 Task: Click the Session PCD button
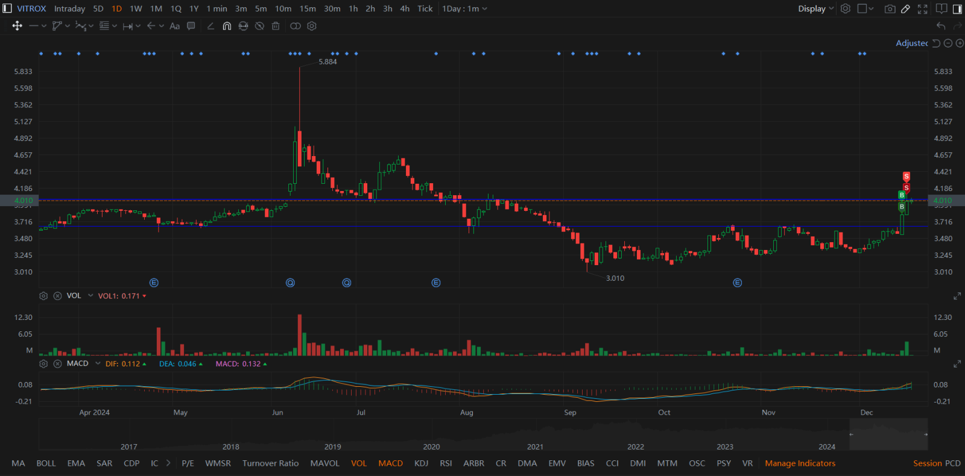click(937, 463)
